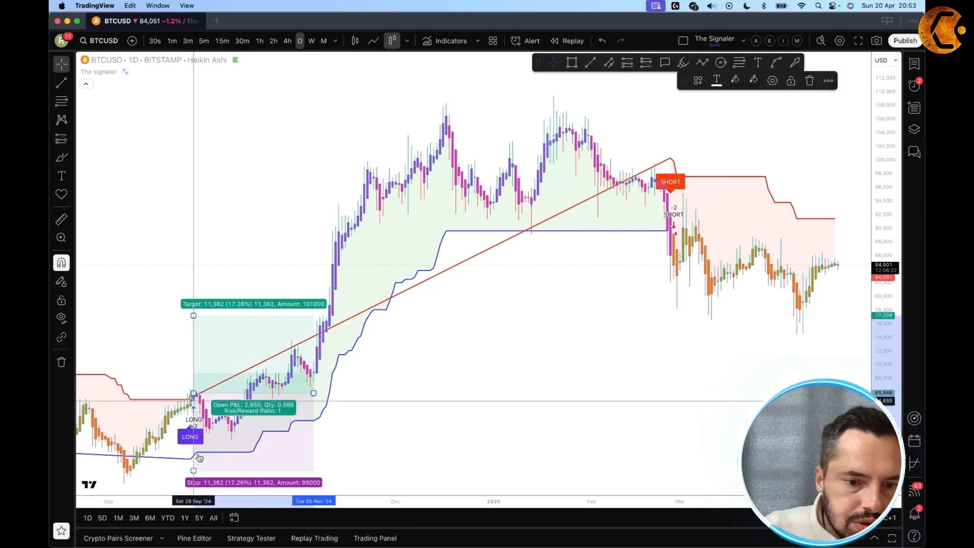Image resolution: width=974 pixels, height=548 pixels.
Task: Enter fullscreen mode
Action: (858, 41)
